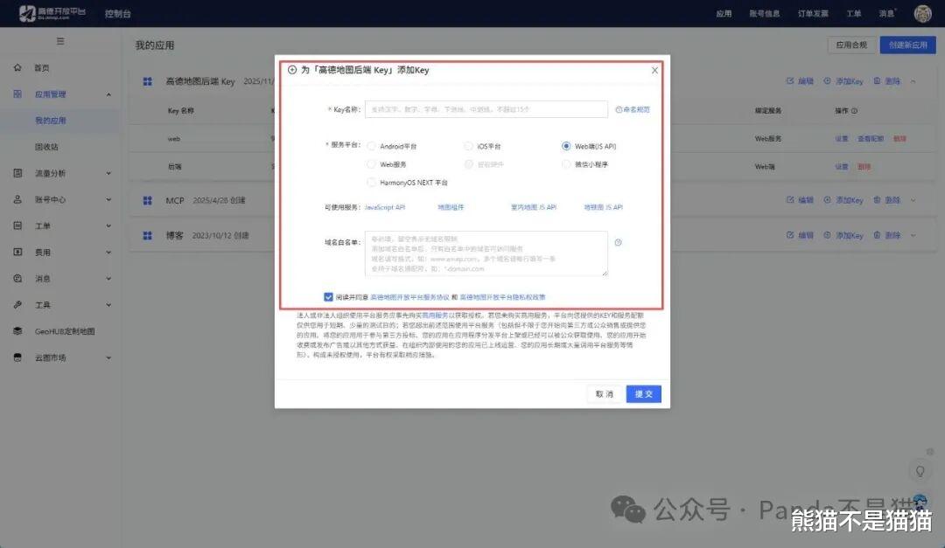Image resolution: width=945 pixels, height=548 pixels.
Task: Click help icon beside 域名白名单 field
Action: 619,243
